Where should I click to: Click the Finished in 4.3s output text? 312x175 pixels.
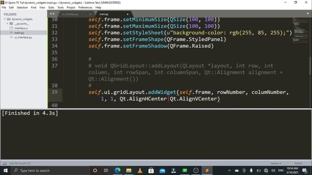coord(30,113)
